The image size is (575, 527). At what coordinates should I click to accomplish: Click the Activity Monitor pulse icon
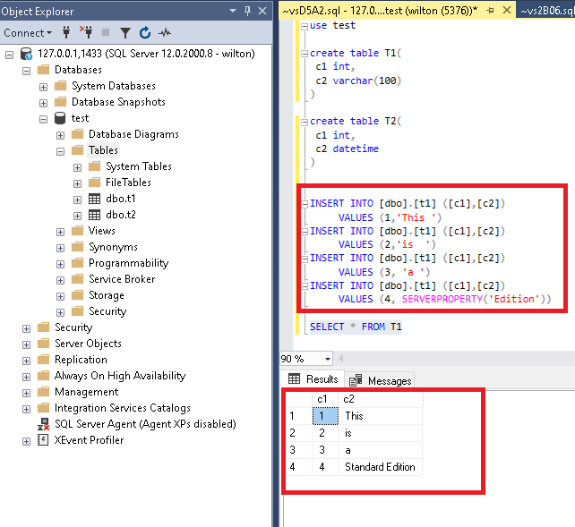tap(165, 32)
